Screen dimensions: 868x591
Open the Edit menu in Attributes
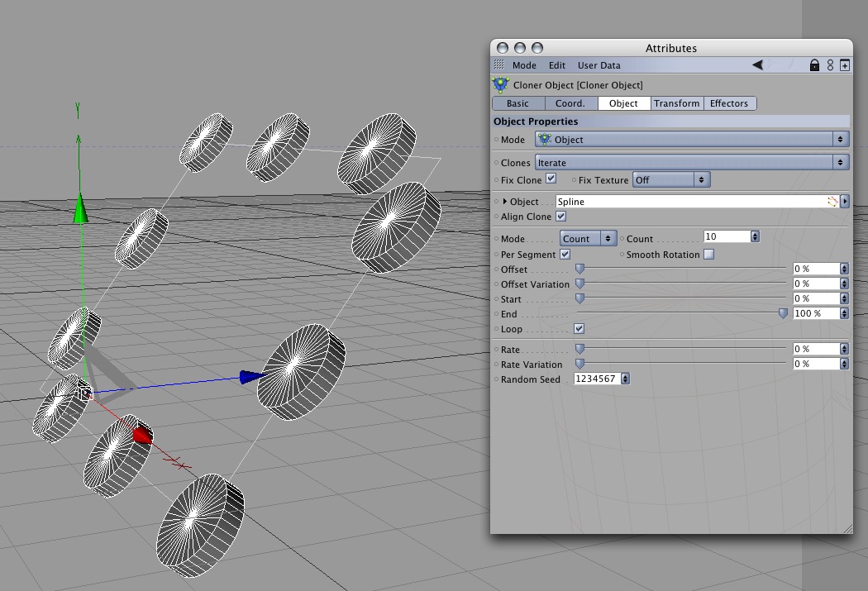click(557, 65)
